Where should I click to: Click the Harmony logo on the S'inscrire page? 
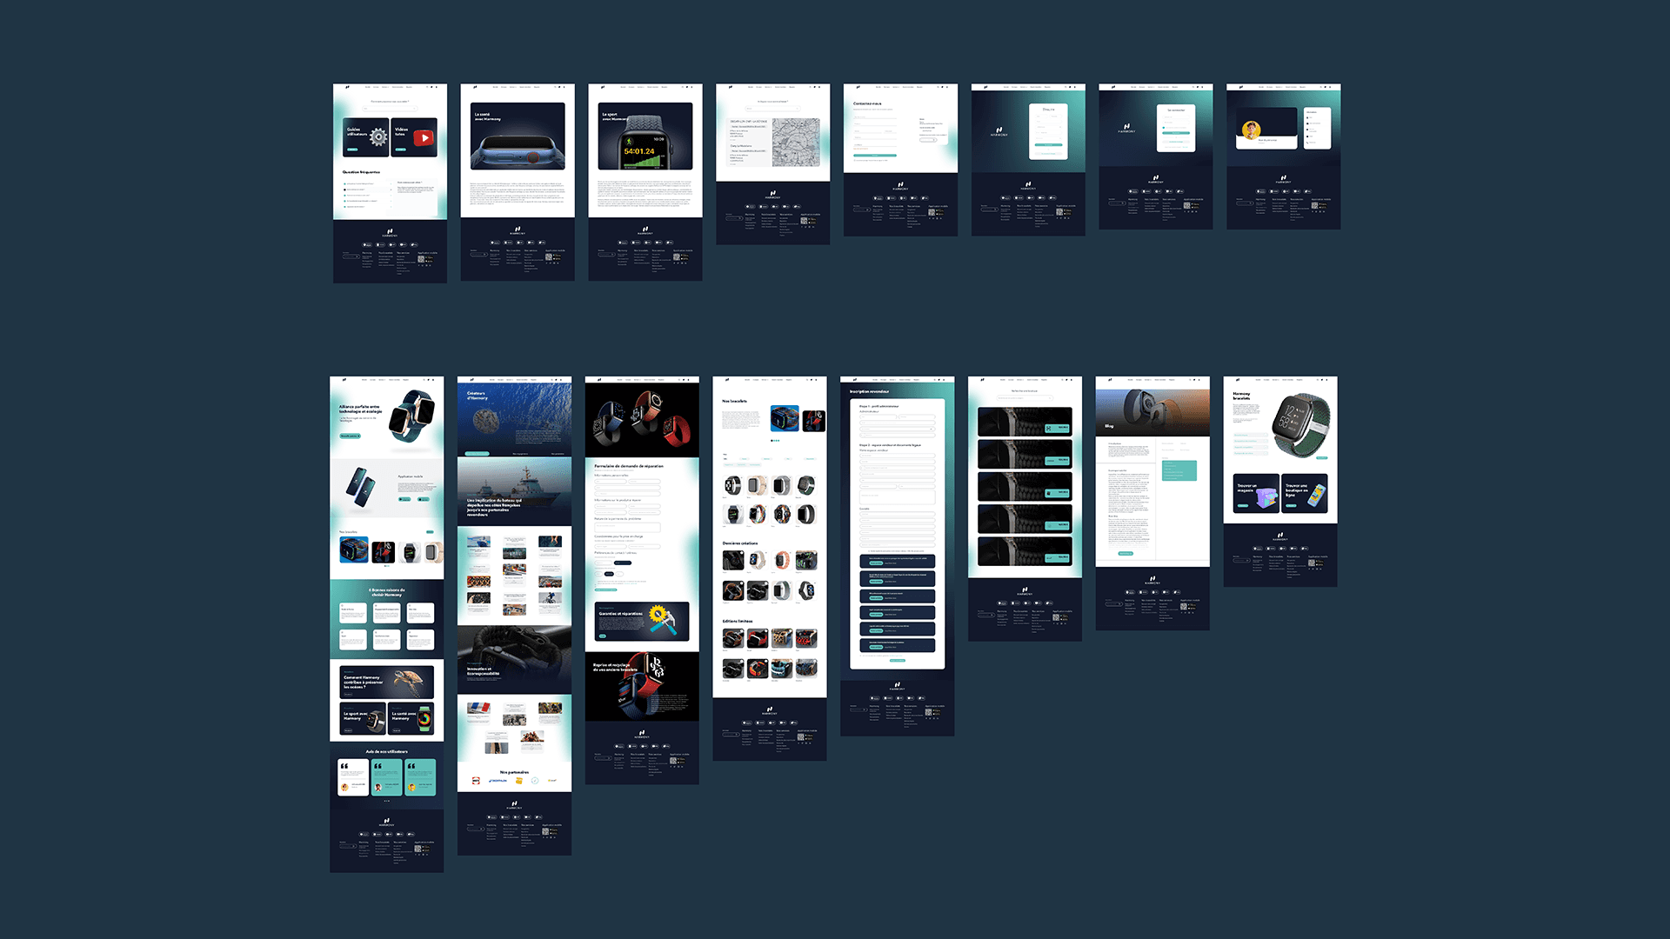(999, 132)
